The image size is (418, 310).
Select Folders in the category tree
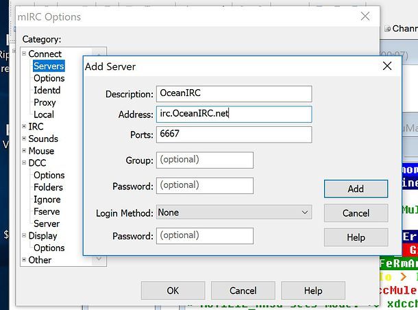[x=48, y=187]
